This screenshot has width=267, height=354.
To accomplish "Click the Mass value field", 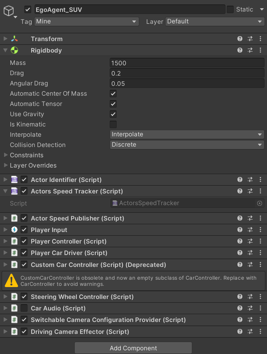I will pos(187,63).
